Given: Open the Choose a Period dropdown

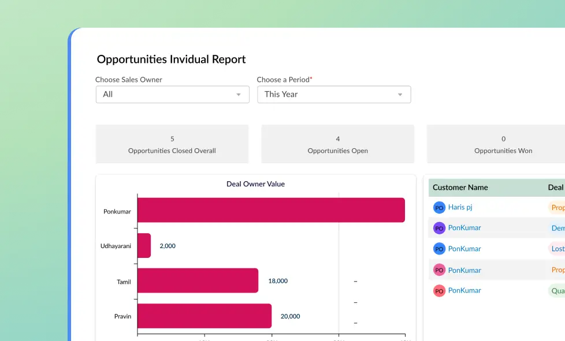Looking at the screenshot, I should click(x=333, y=95).
